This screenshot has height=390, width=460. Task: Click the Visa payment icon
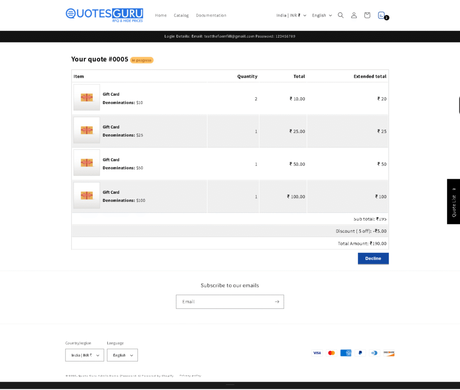tap(317, 353)
